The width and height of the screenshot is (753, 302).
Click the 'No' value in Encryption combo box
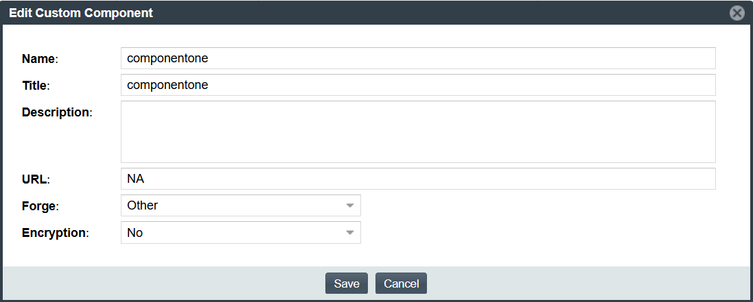point(135,233)
